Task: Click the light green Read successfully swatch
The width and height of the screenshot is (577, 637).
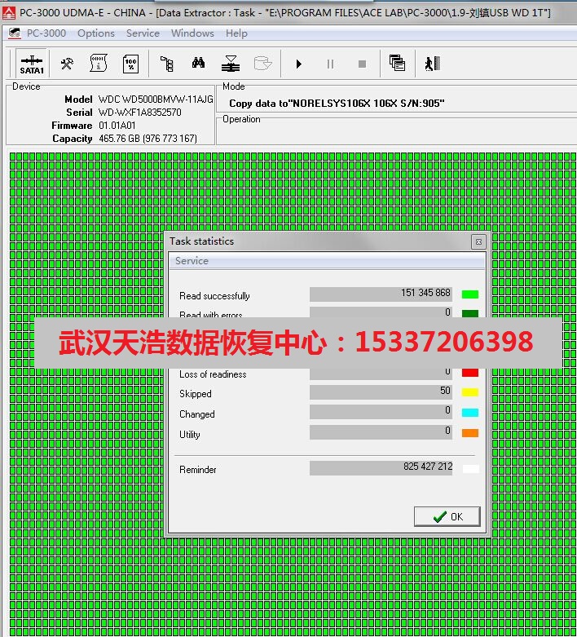Action: pyautogui.click(x=470, y=294)
